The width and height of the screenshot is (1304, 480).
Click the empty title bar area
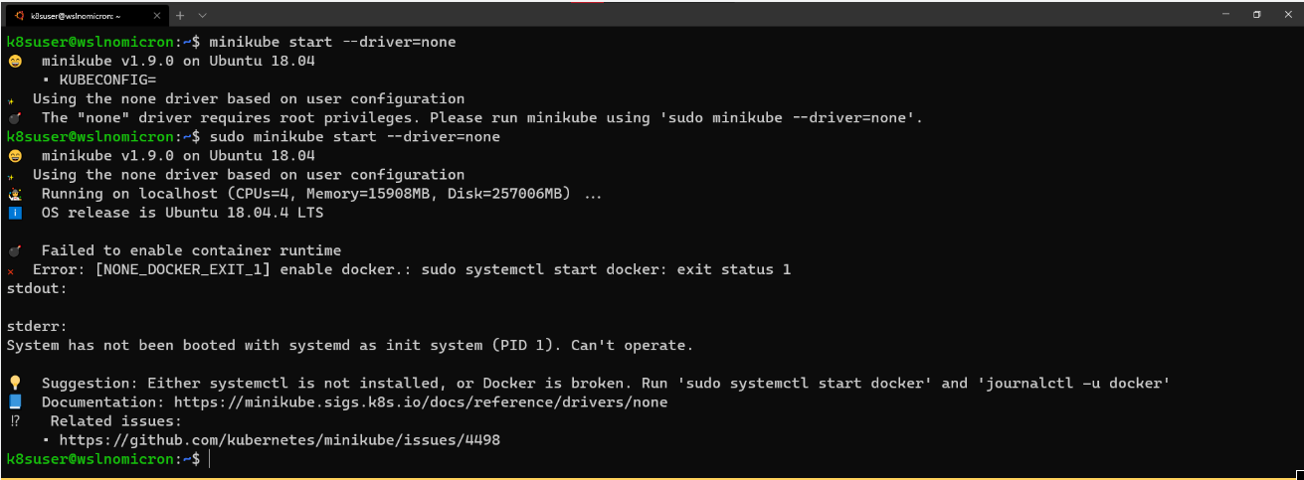click(x=696, y=16)
